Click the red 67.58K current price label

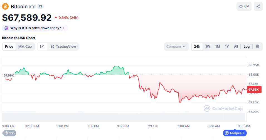(x=254, y=90)
